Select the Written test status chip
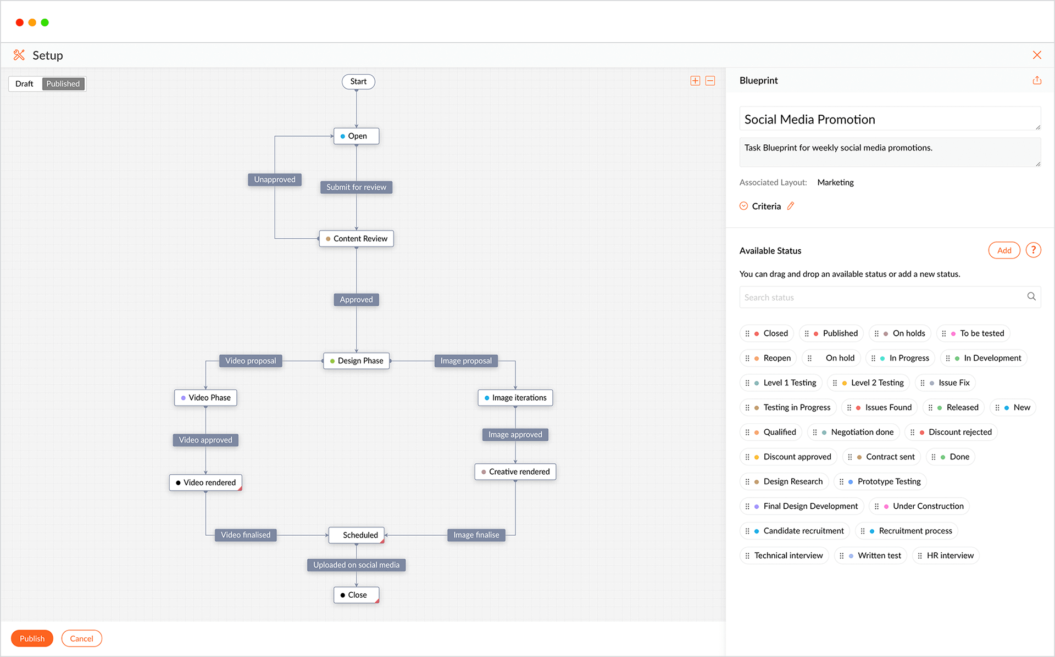This screenshot has width=1055, height=657. pos(870,555)
